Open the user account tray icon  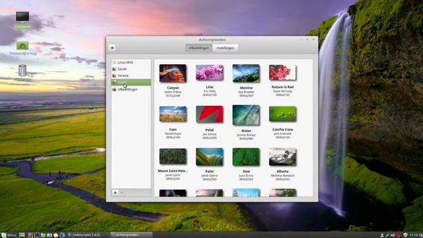382,235
